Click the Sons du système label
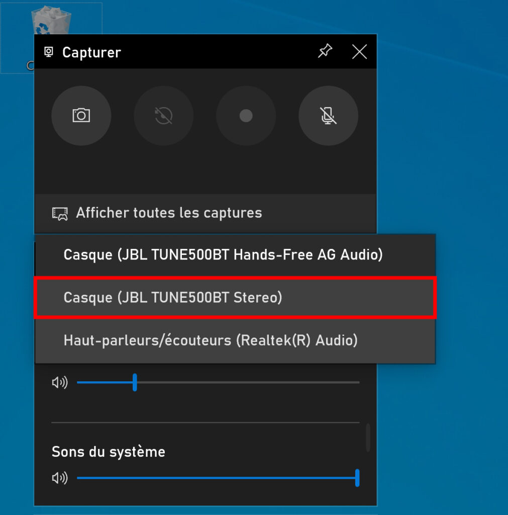The height and width of the screenshot is (515, 508). [x=109, y=452]
